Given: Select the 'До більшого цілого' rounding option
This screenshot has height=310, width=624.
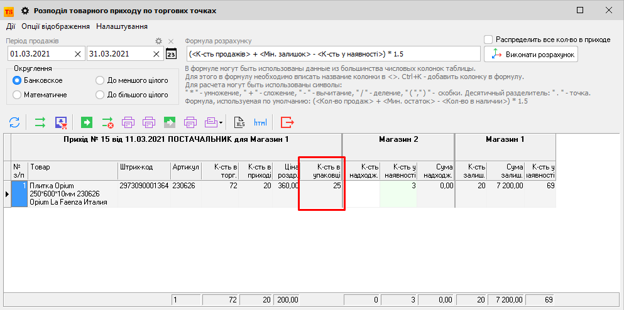Looking at the screenshot, I should pyautogui.click(x=100, y=95).
